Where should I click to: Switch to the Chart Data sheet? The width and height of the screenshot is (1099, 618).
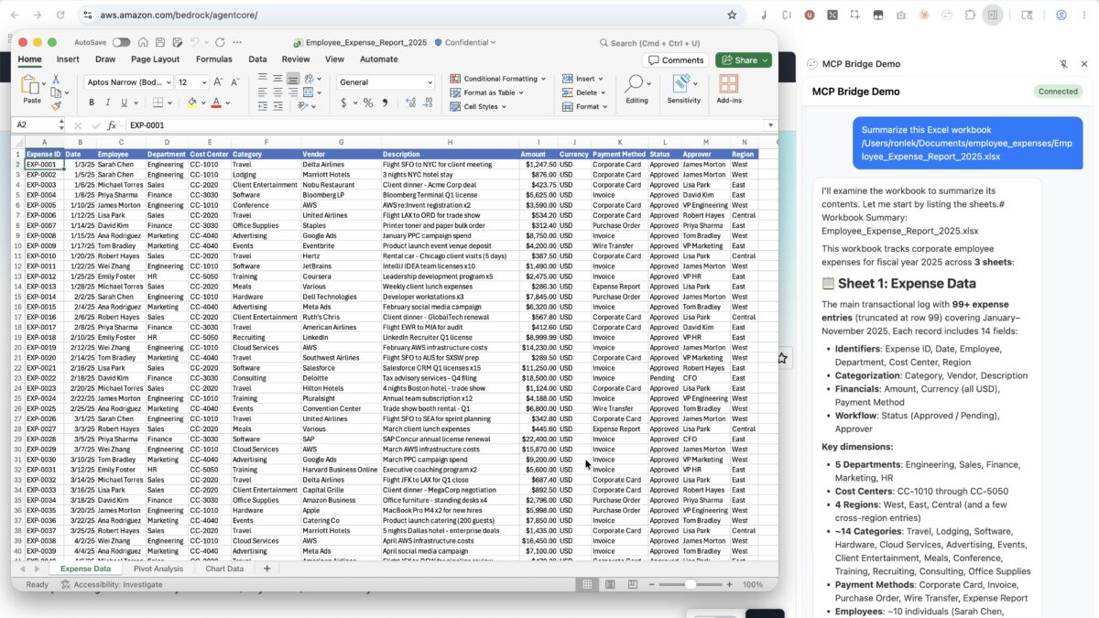[224, 569]
